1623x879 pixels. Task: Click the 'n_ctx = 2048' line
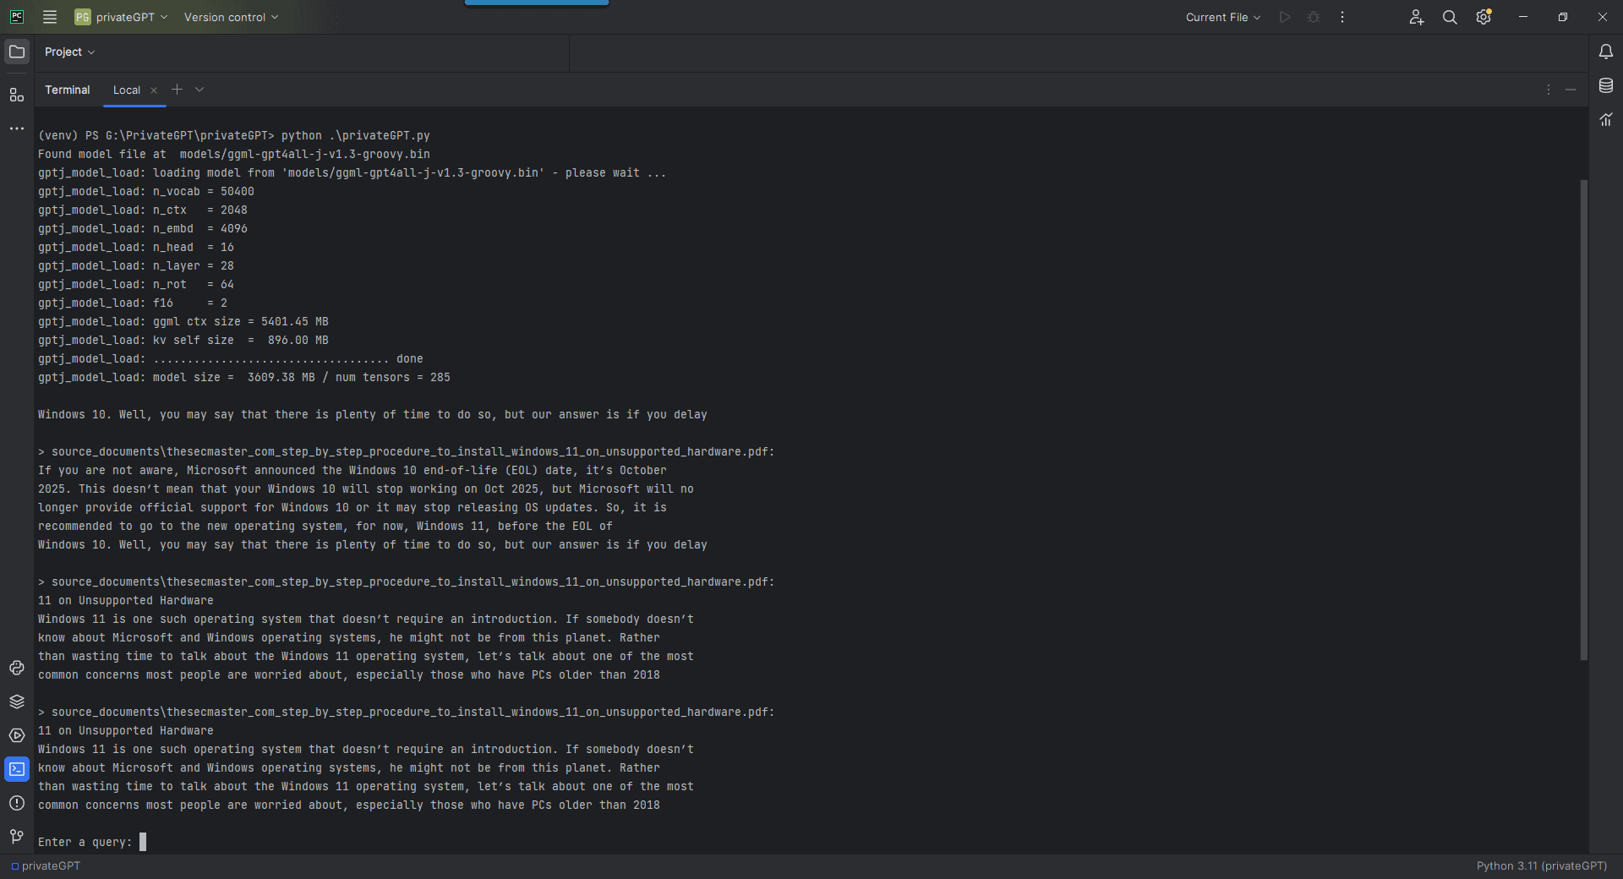pos(143,210)
